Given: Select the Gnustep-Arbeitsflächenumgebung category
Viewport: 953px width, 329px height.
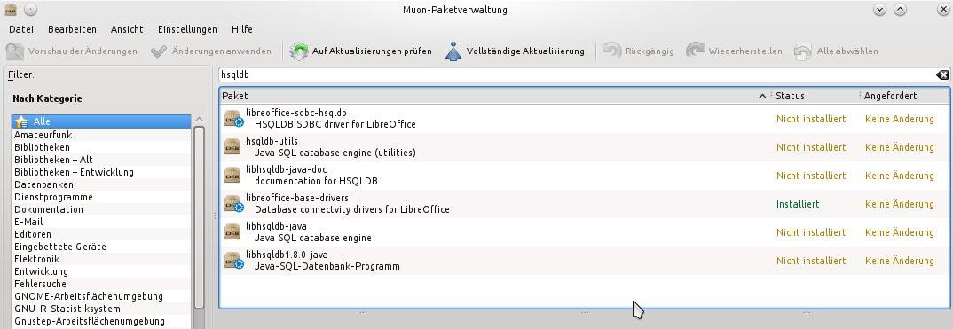Looking at the screenshot, I should pos(101,321).
